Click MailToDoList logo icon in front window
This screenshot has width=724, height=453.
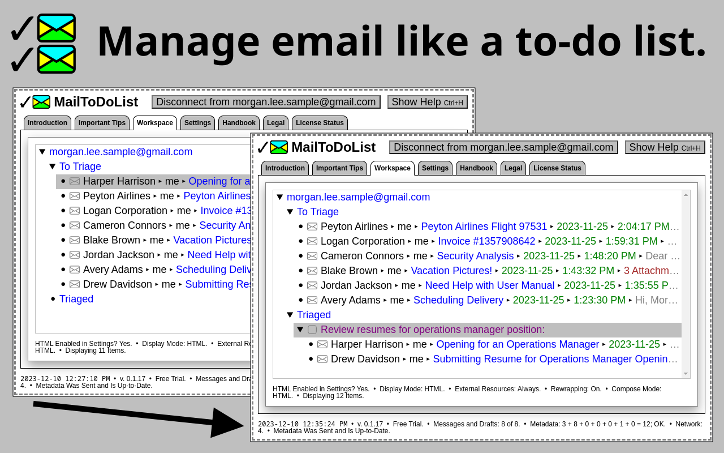point(273,147)
